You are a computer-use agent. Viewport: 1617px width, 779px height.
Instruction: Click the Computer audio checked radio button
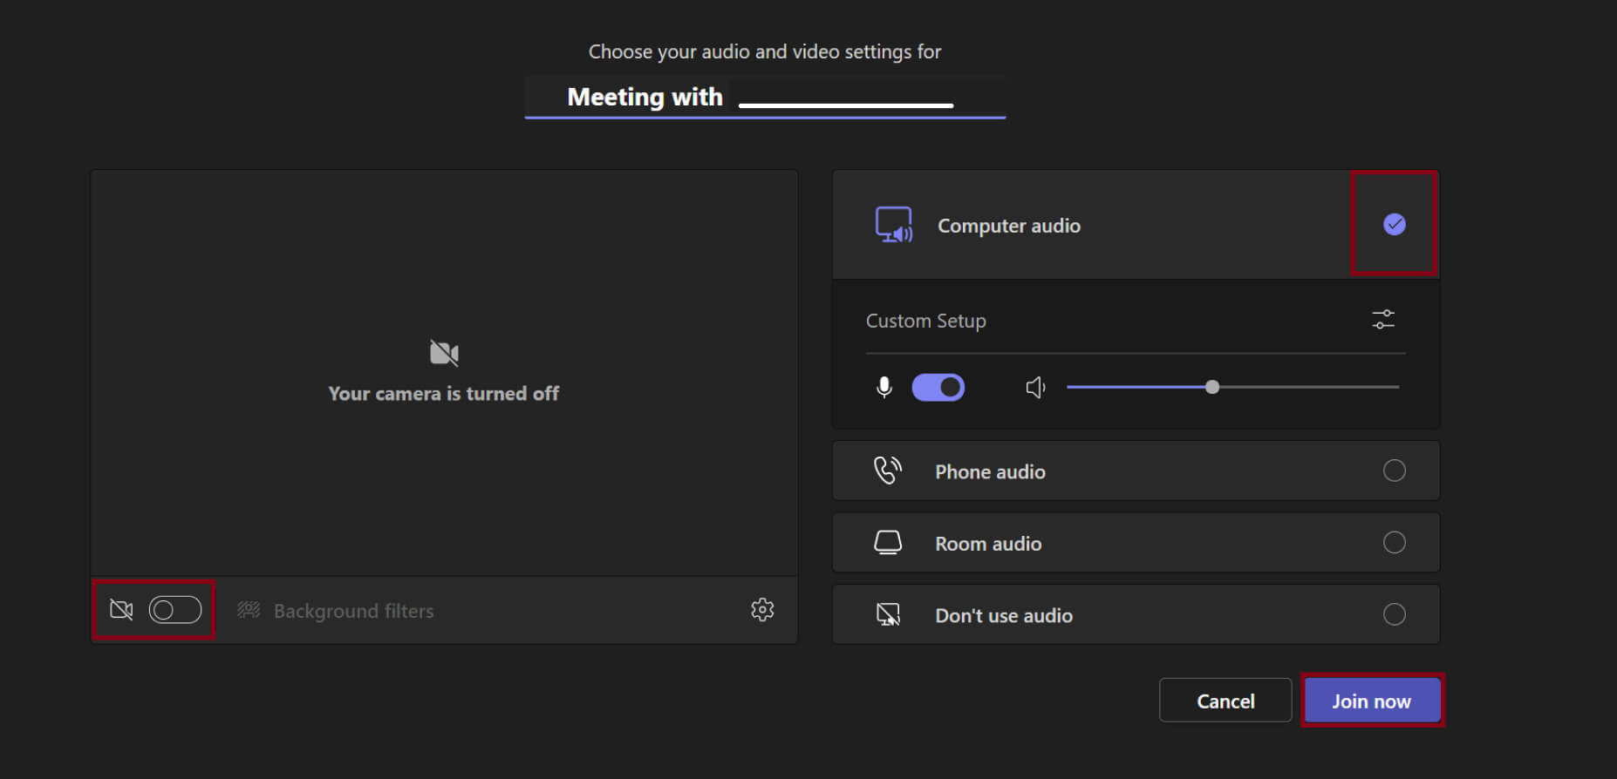click(x=1394, y=225)
